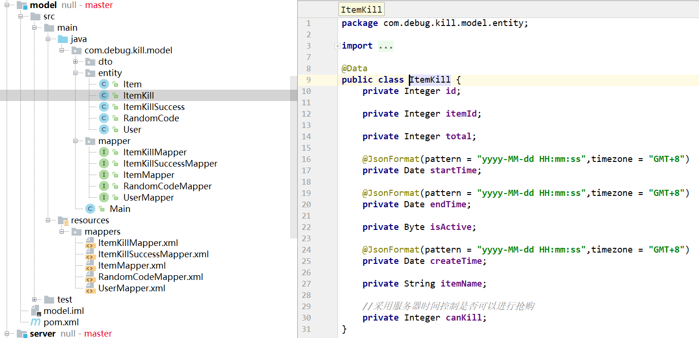The image size is (699, 338).
Task: Click the java source folder icon
Action: point(63,39)
